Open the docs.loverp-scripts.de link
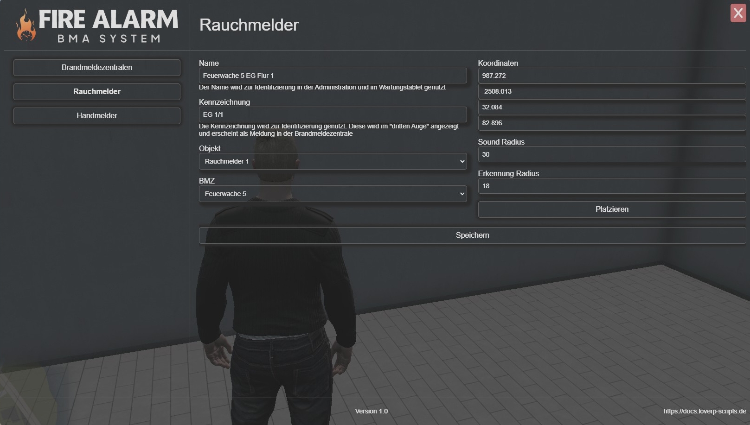This screenshot has height=425, width=750. click(x=704, y=411)
